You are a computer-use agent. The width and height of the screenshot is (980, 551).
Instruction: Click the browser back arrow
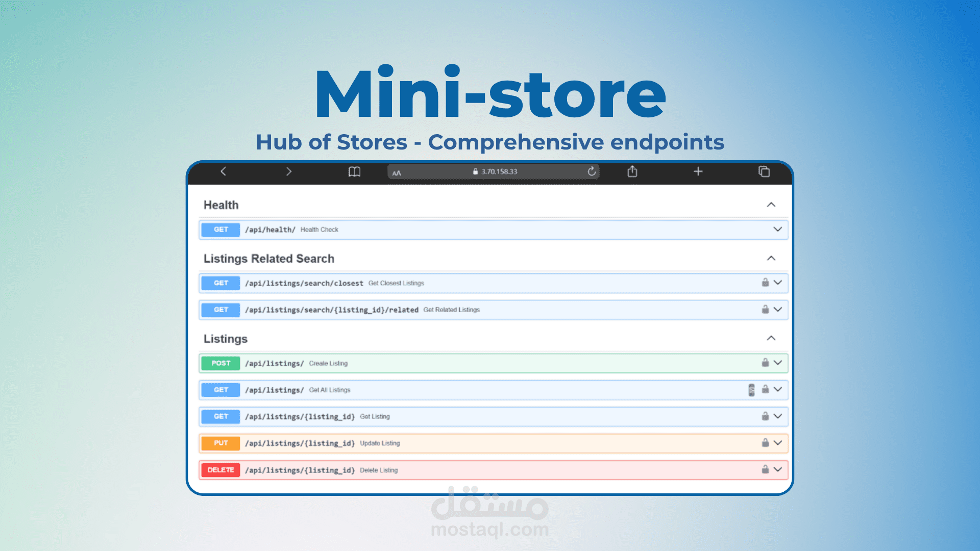coord(223,171)
